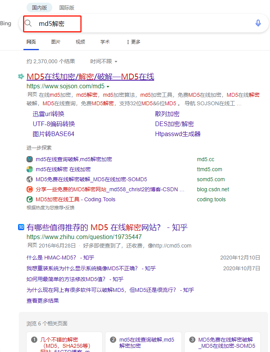Open 分享一些免费的MD5解密网站 CSDN link
The image size is (270, 352).
pos(110,189)
